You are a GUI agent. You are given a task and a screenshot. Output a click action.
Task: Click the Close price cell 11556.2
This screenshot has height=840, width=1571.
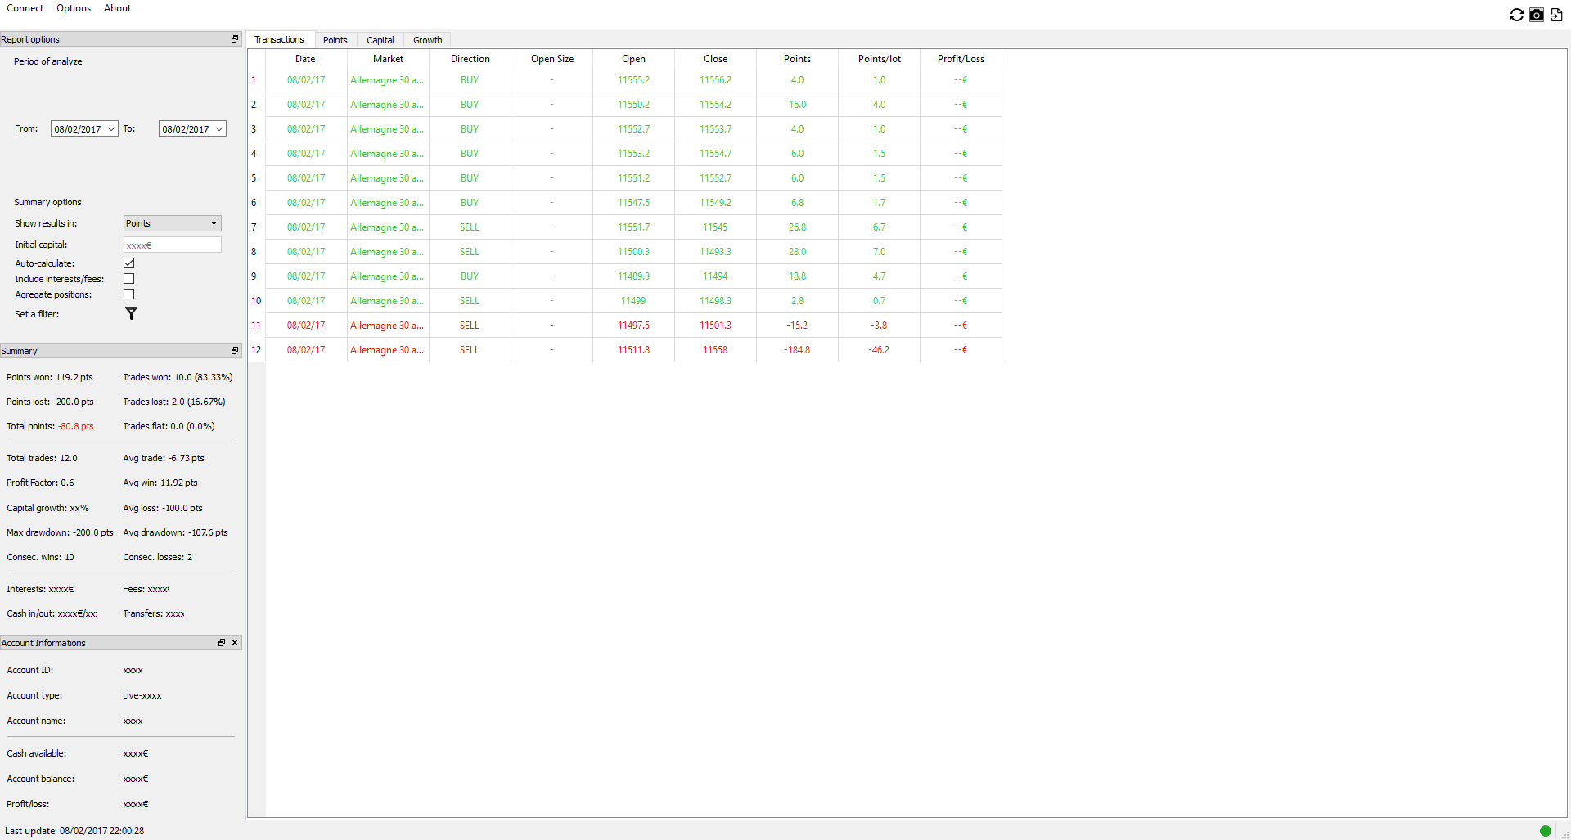715,80
